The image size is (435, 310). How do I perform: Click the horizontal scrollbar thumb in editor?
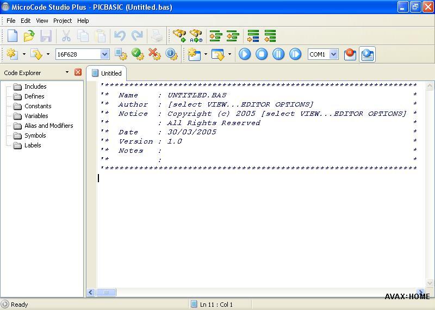(105, 292)
